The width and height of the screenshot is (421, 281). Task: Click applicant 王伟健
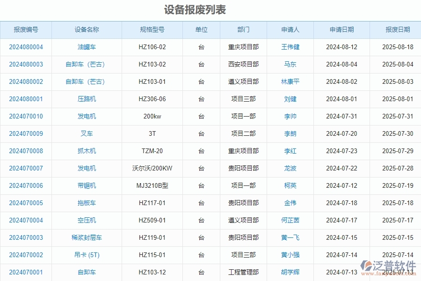click(290, 47)
